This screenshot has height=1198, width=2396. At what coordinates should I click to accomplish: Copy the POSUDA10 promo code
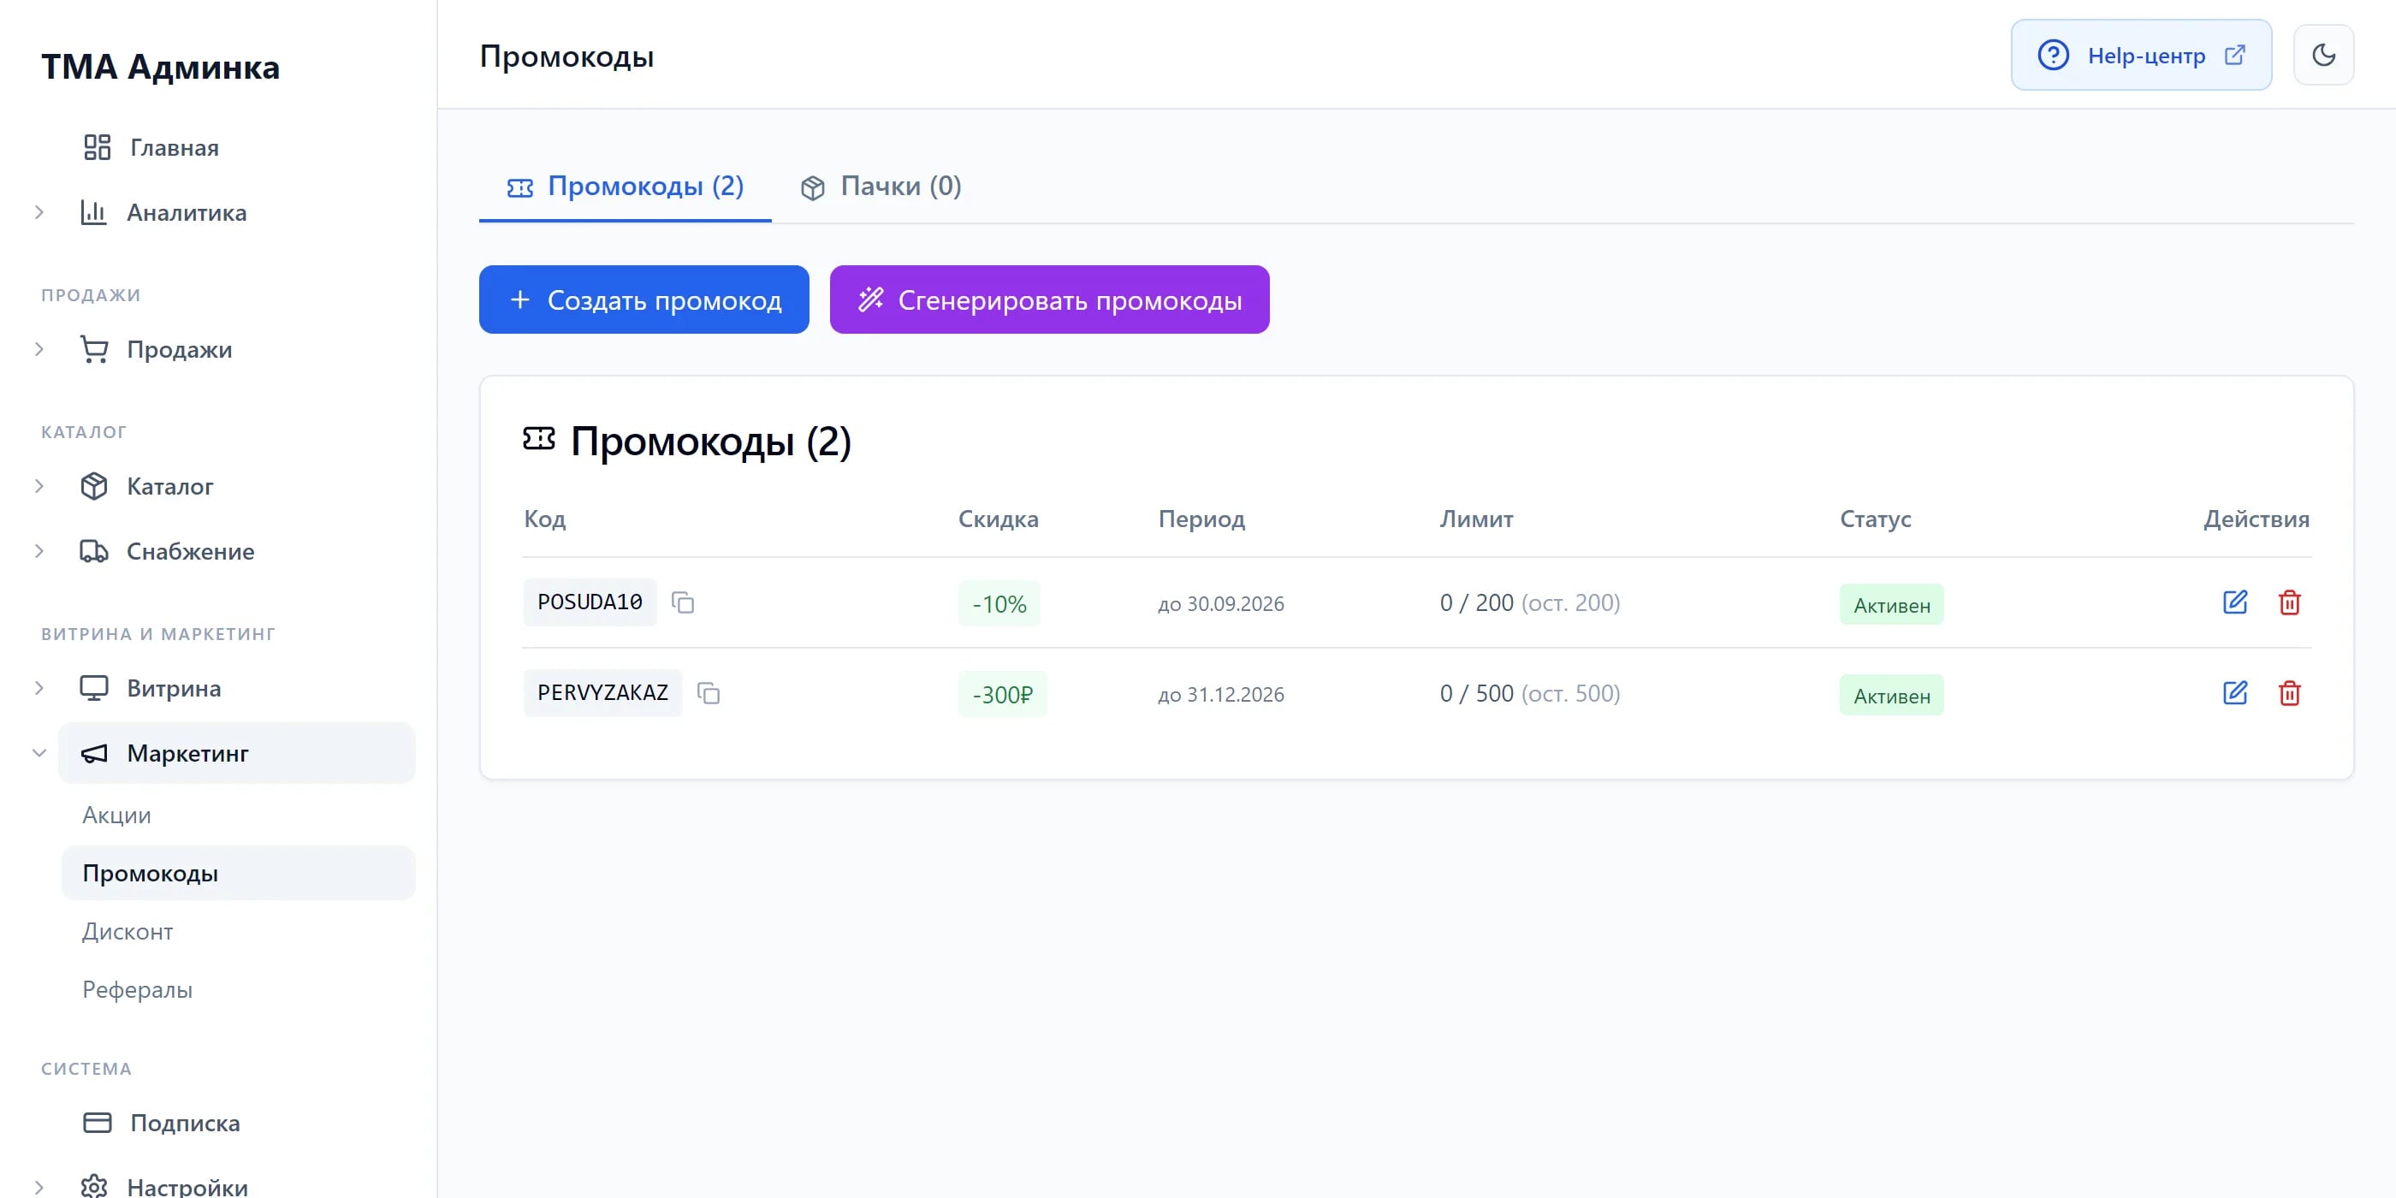pos(683,602)
